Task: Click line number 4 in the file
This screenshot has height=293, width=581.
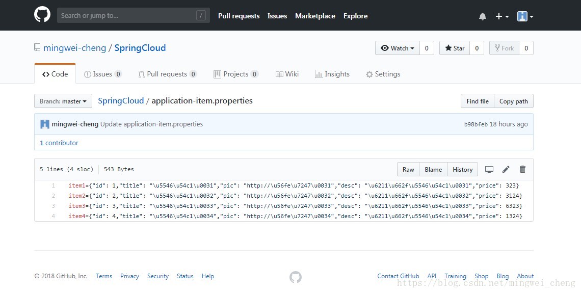Action: click(x=54, y=216)
